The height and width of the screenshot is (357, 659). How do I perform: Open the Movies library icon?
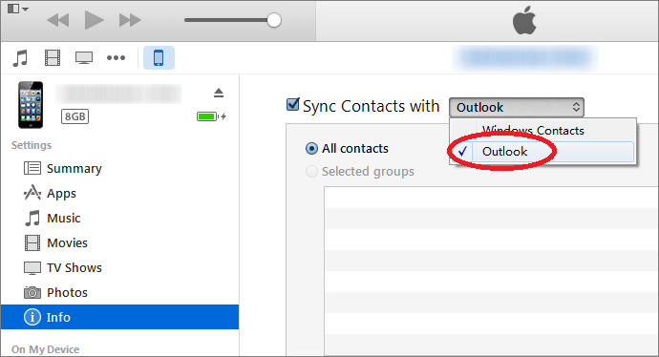(53, 57)
